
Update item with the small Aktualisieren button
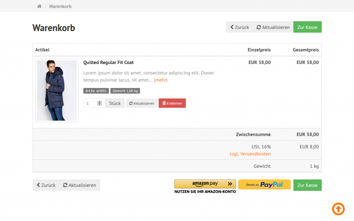[x=142, y=103]
